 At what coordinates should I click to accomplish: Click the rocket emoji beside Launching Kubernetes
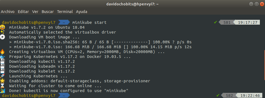pos(2,76)
